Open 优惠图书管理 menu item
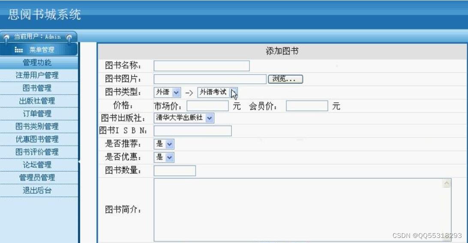 pyautogui.click(x=37, y=139)
